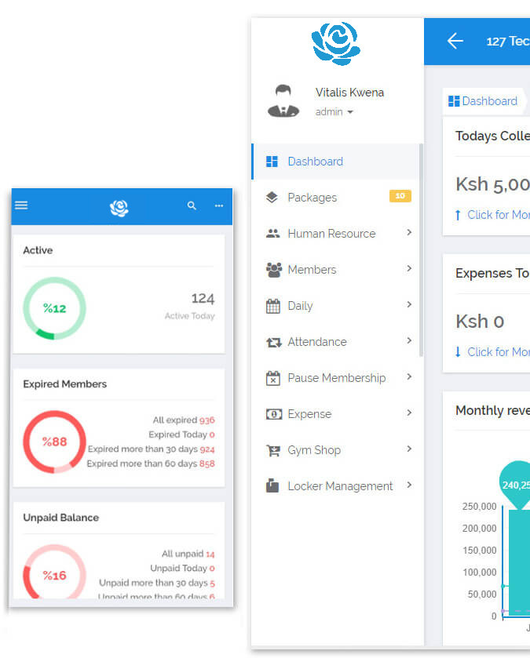Click the 240,25 chart tooltip marker
Image resolution: width=530 pixels, height=658 pixels.
[514, 485]
